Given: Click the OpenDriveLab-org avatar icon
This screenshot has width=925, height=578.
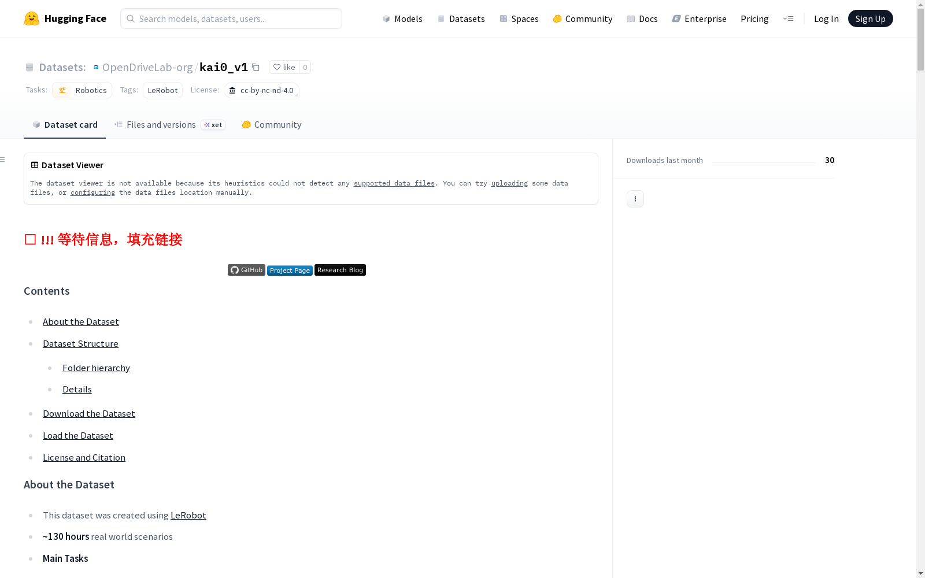Looking at the screenshot, I should tap(96, 67).
